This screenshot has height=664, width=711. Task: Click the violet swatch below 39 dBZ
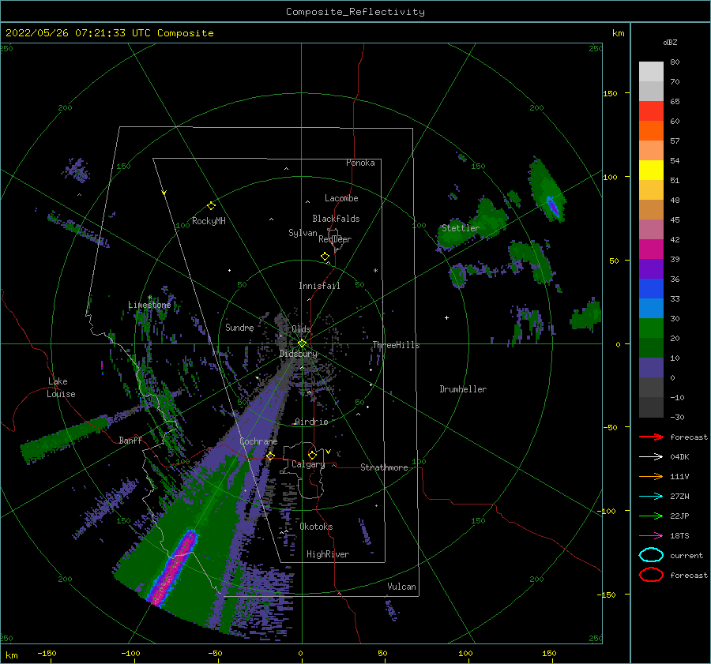(x=651, y=268)
